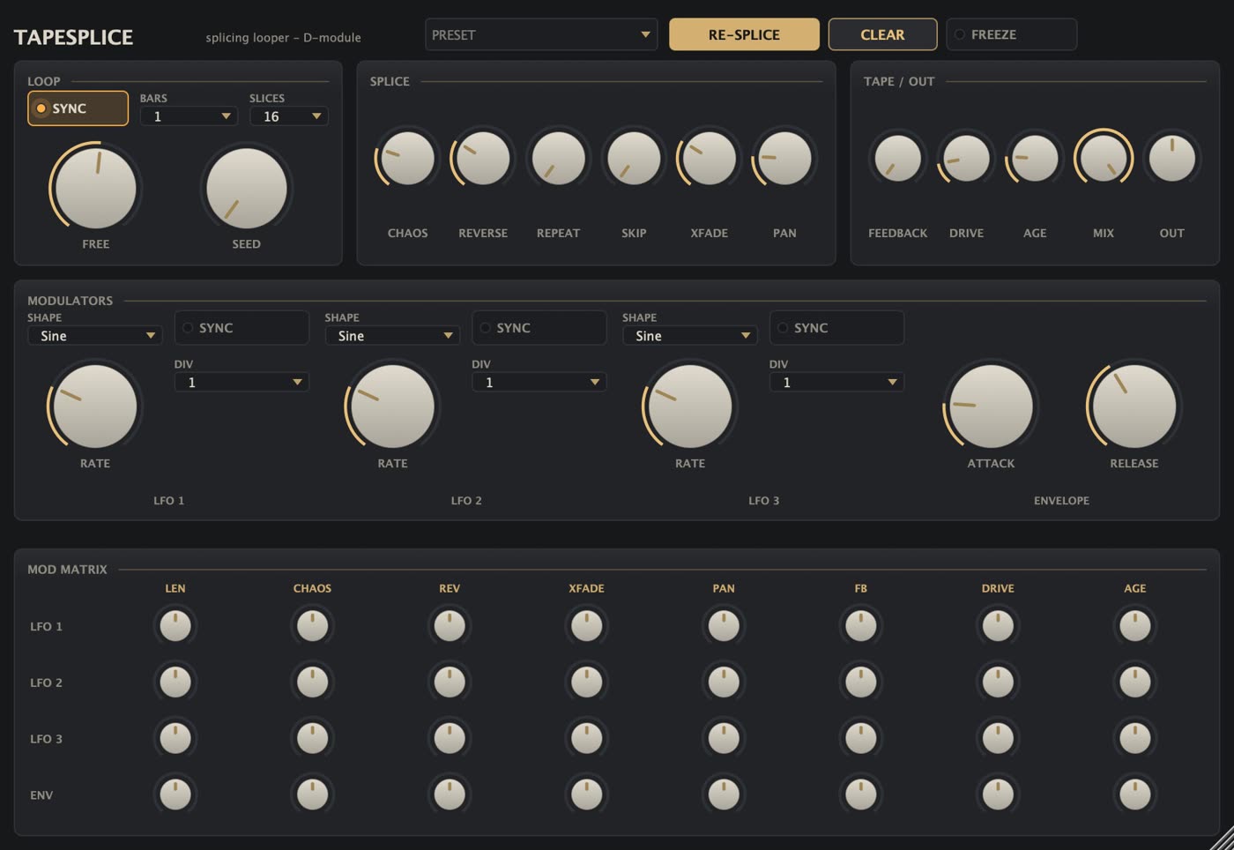
Task: Open the PRESET dropdown
Action: [541, 34]
